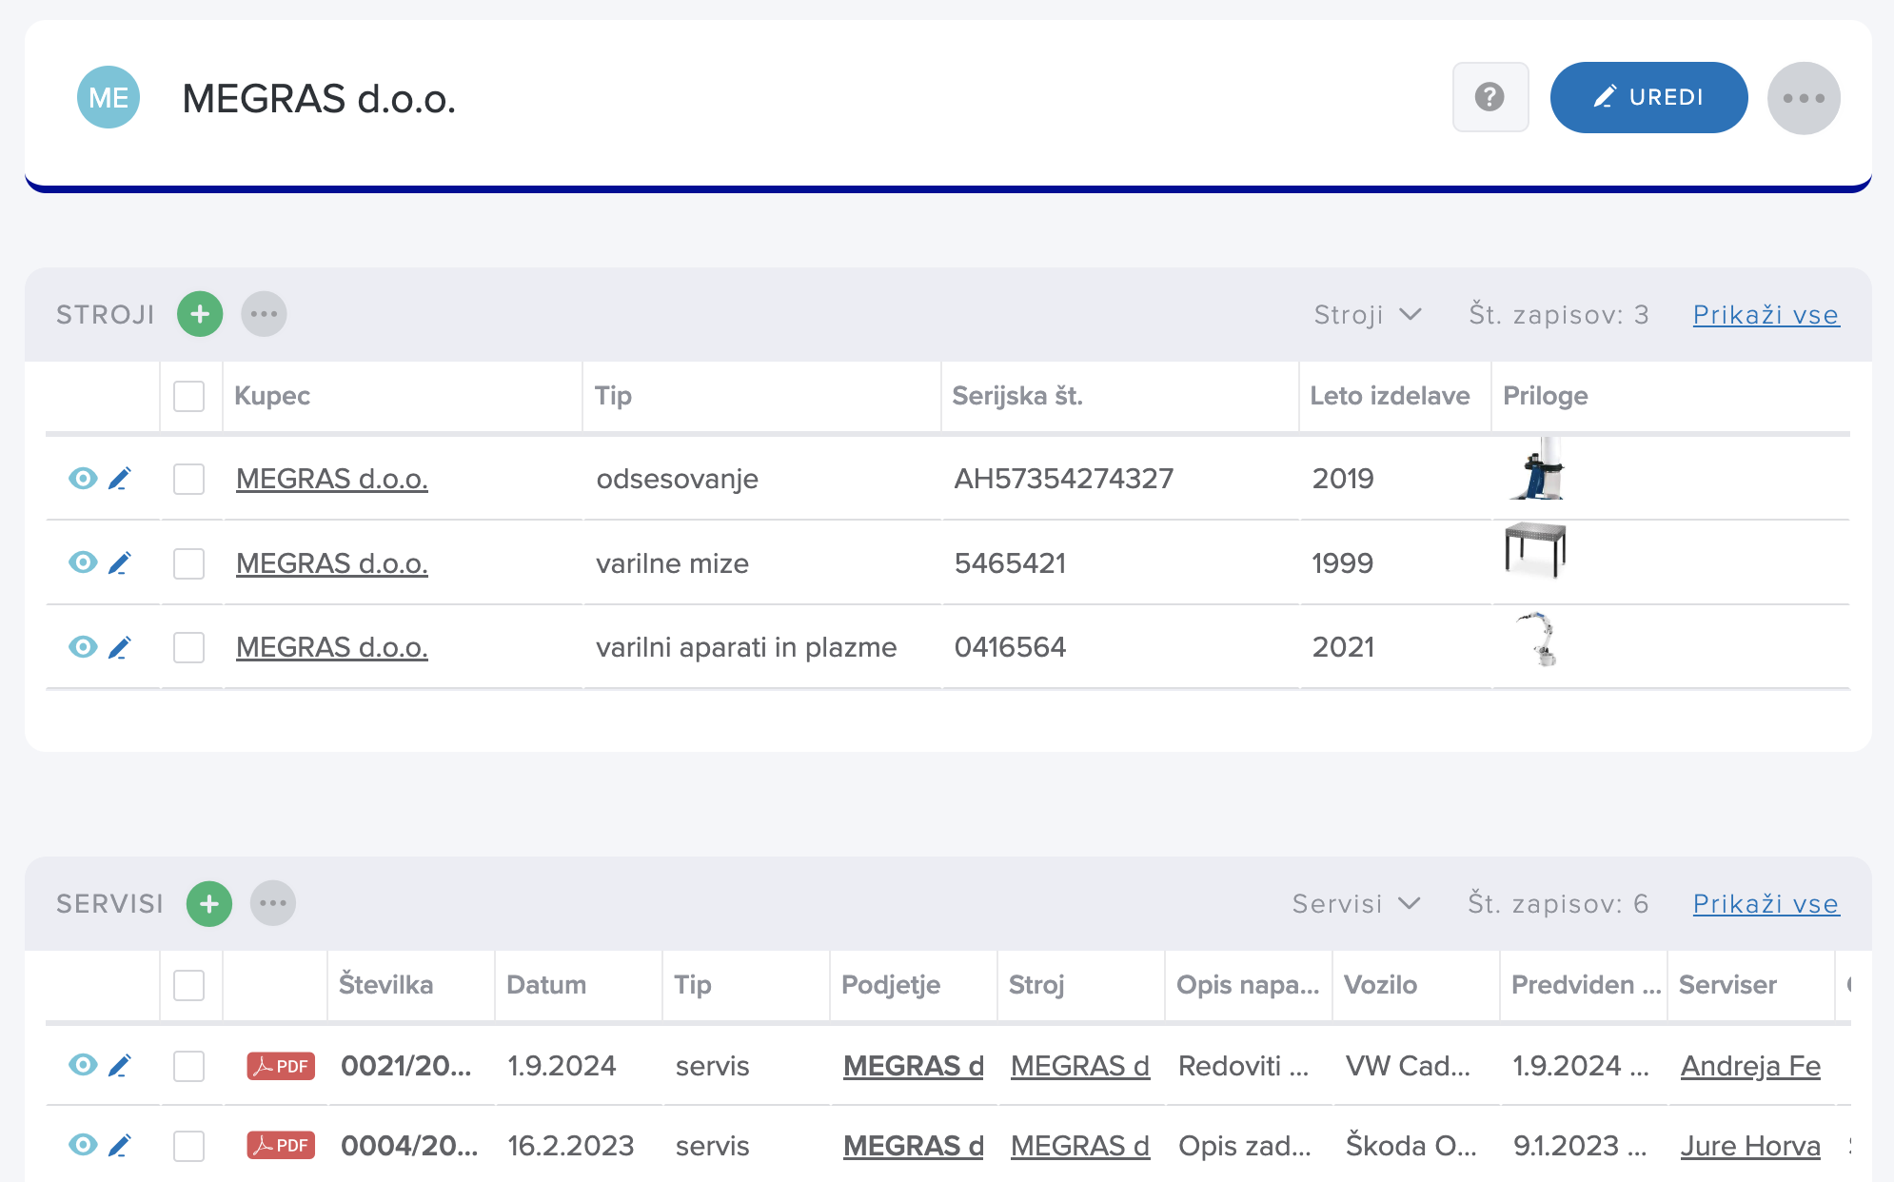
Task: Sort by Leto izdelave column header
Action: (x=1390, y=396)
